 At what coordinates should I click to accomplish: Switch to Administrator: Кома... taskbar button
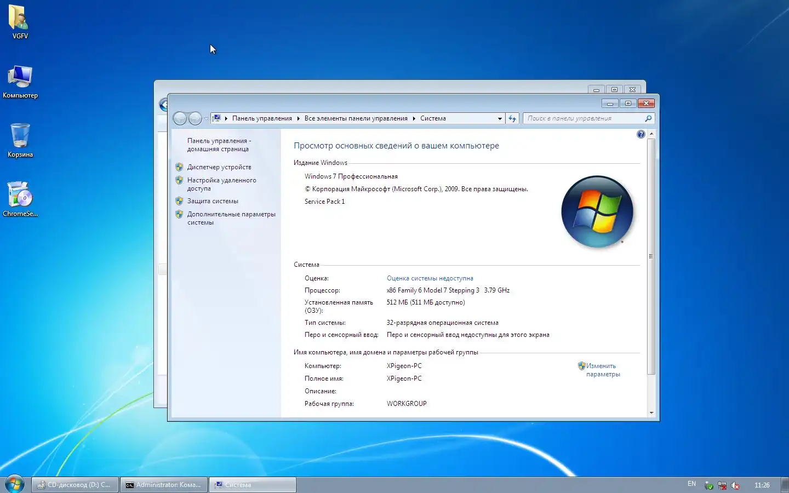(x=164, y=485)
